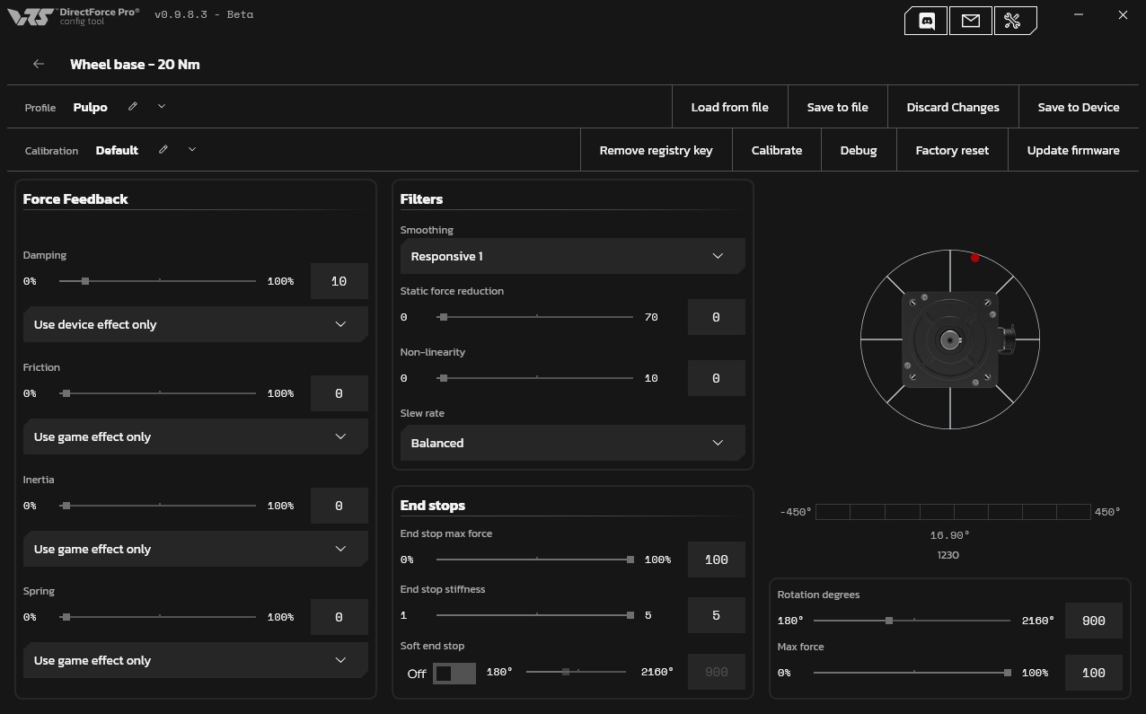This screenshot has height=714, width=1146.
Task: Click Save to file
Action: click(x=838, y=107)
